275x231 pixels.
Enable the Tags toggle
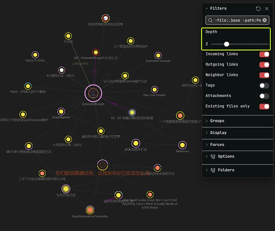(264, 85)
